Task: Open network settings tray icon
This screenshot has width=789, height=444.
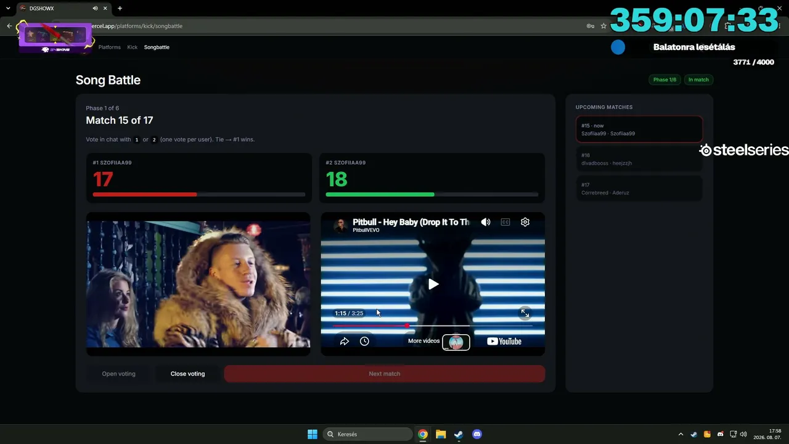Action: coord(734,434)
